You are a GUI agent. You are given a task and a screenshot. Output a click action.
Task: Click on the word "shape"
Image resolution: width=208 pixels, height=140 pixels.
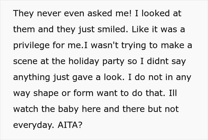(x=48, y=93)
